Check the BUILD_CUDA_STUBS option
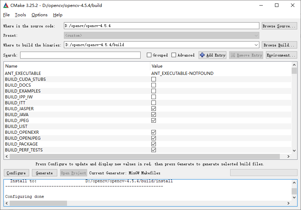The width and height of the screenshot is (301, 210). (x=153, y=79)
